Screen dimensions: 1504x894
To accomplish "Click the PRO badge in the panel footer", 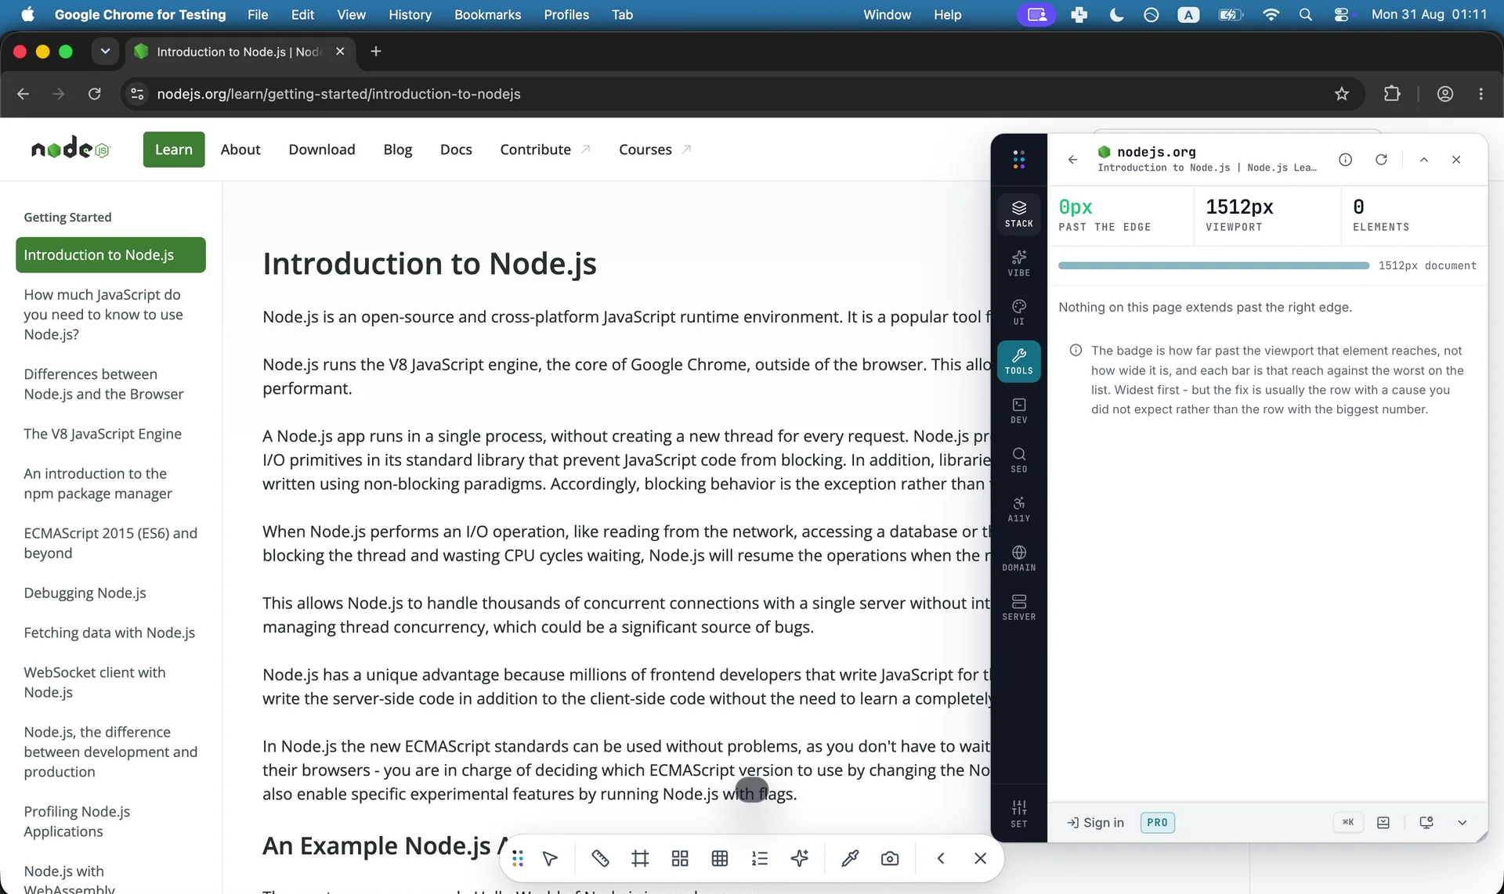I will 1157,823.
